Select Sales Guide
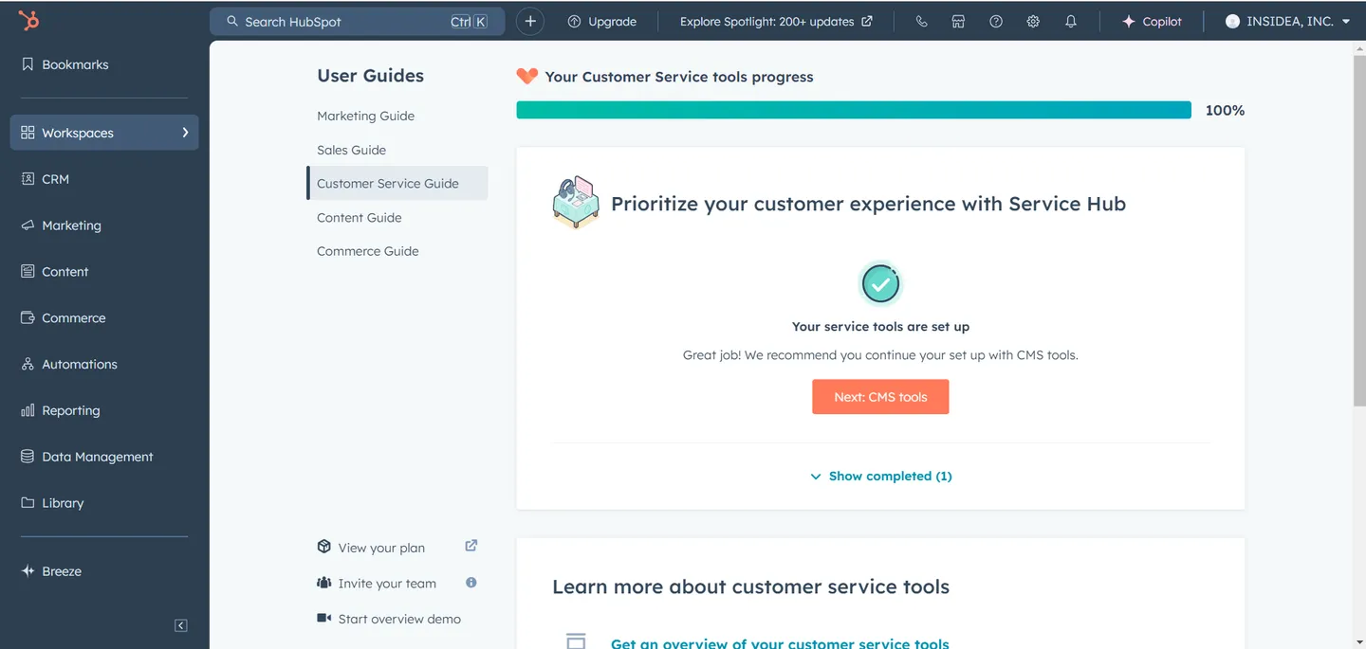This screenshot has width=1366, height=649. pyautogui.click(x=351, y=150)
